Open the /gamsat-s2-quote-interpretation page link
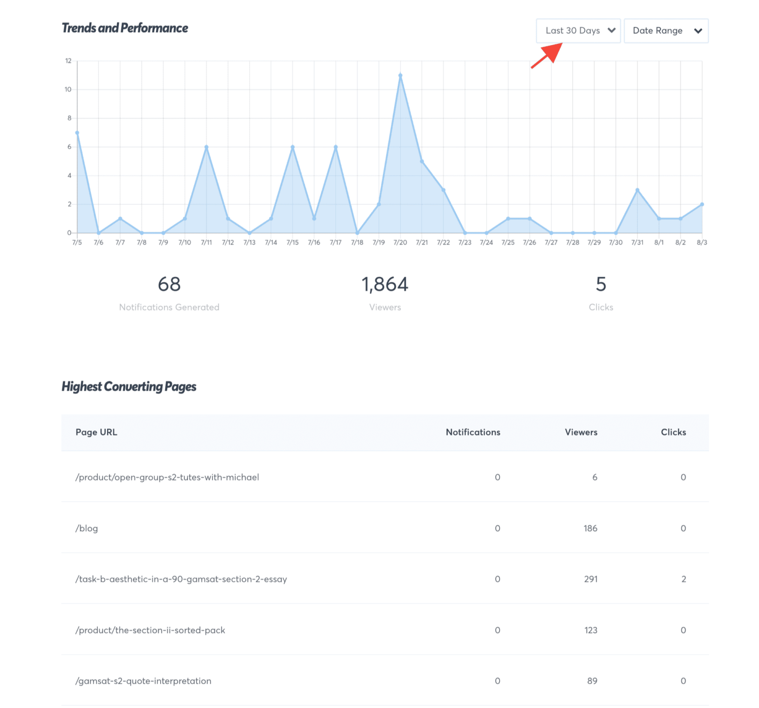 pos(143,680)
